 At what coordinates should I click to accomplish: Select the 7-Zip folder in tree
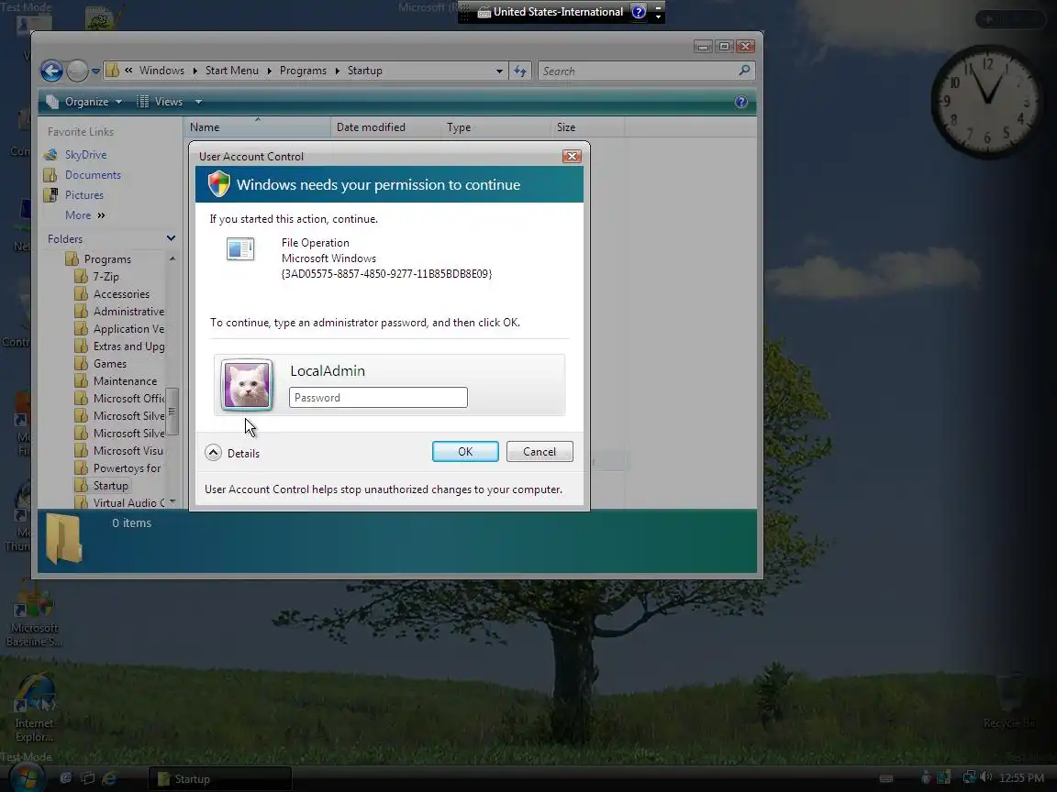pyautogui.click(x=96, y=277)
